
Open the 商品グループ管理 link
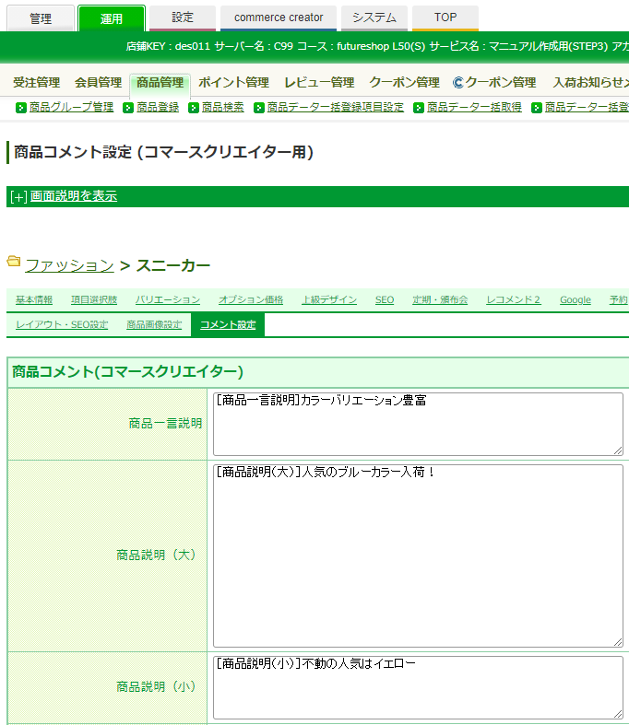click(x=71, y=107)
